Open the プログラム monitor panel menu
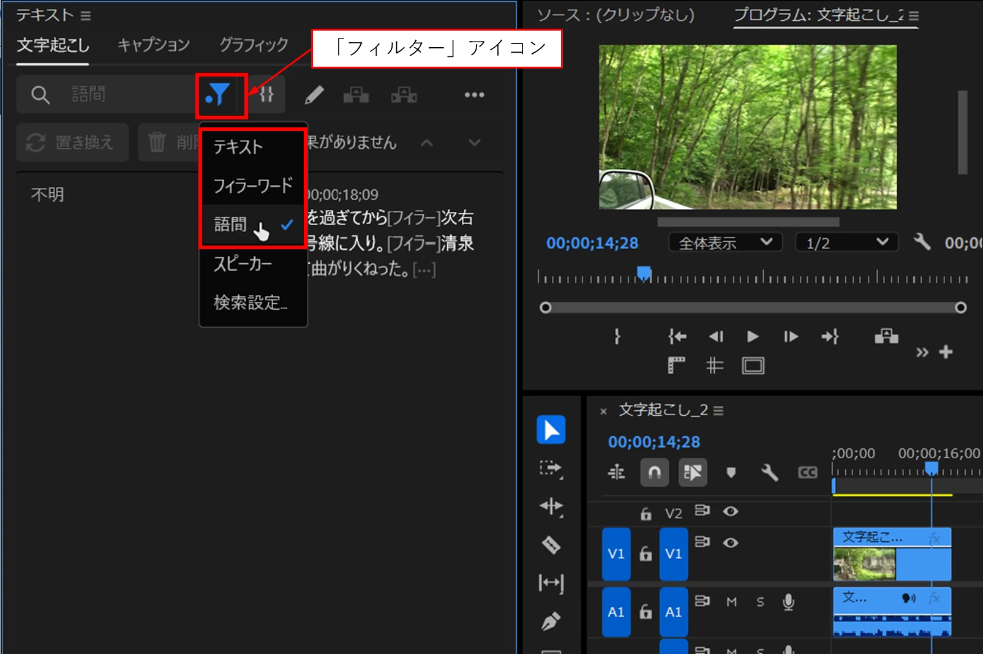The image size is (983, 654). pos(914,16)
